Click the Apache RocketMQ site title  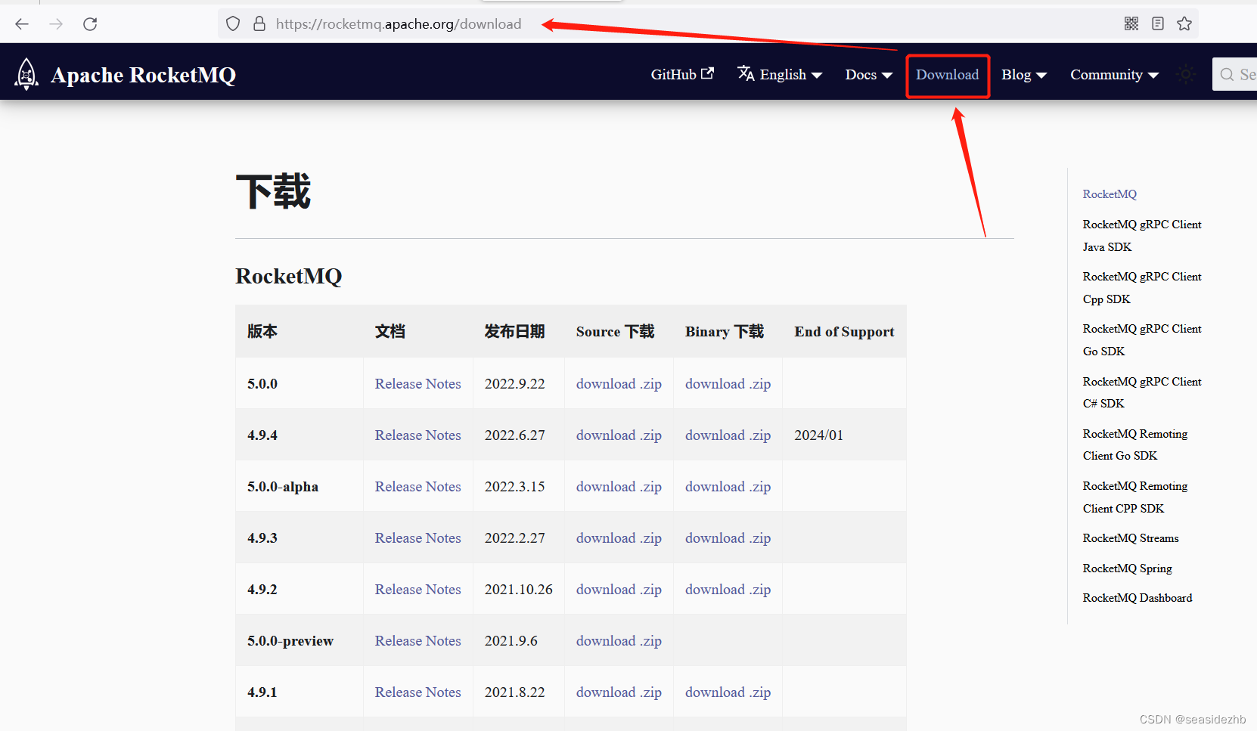[144, 75]
